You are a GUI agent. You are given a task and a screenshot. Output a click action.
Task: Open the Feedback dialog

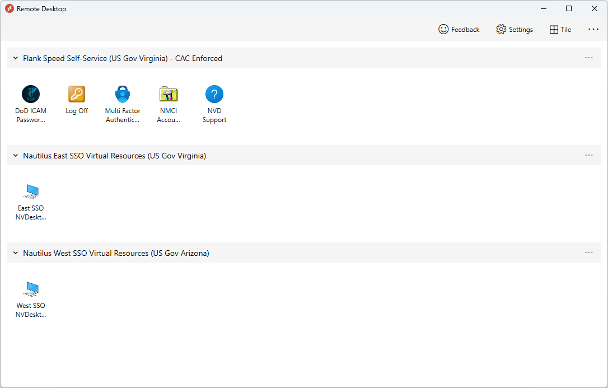tap(459, 29)
